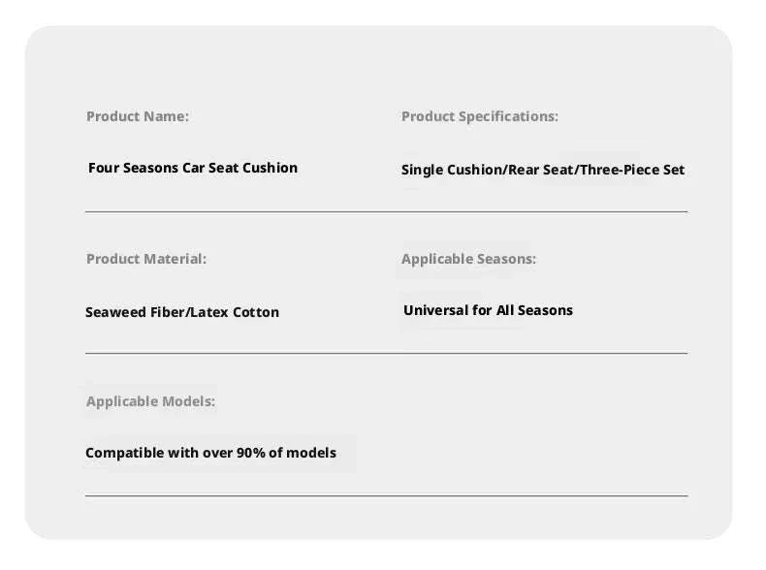Image resolution: width=766 pixels, height=570 pixels.
Task: Click the Product Name label
Action: click(138, 116)
